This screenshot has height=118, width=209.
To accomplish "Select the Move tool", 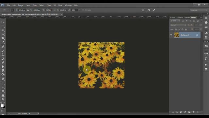I will pyautogui.click(x=3, y=22).
